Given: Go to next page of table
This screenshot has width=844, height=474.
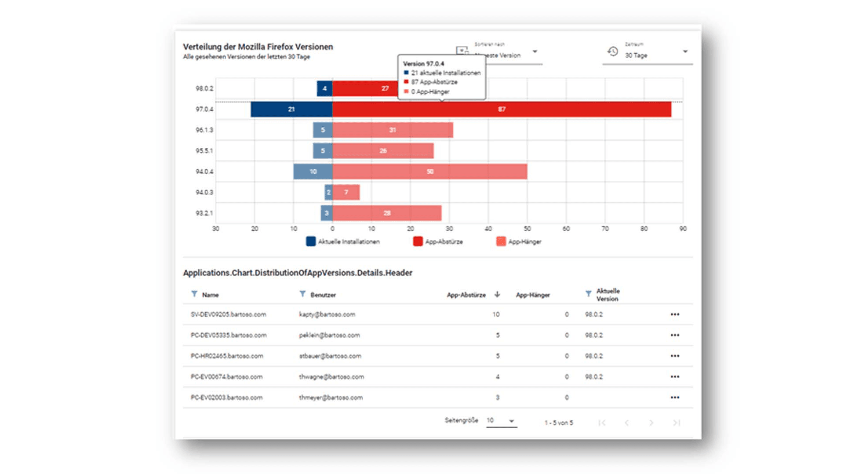Looking at the screenshot, I should click(651, 423).
